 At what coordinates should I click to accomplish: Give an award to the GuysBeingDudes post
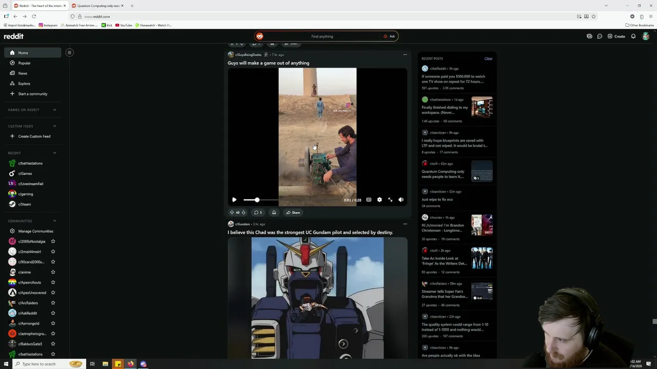tap(274, 212)
